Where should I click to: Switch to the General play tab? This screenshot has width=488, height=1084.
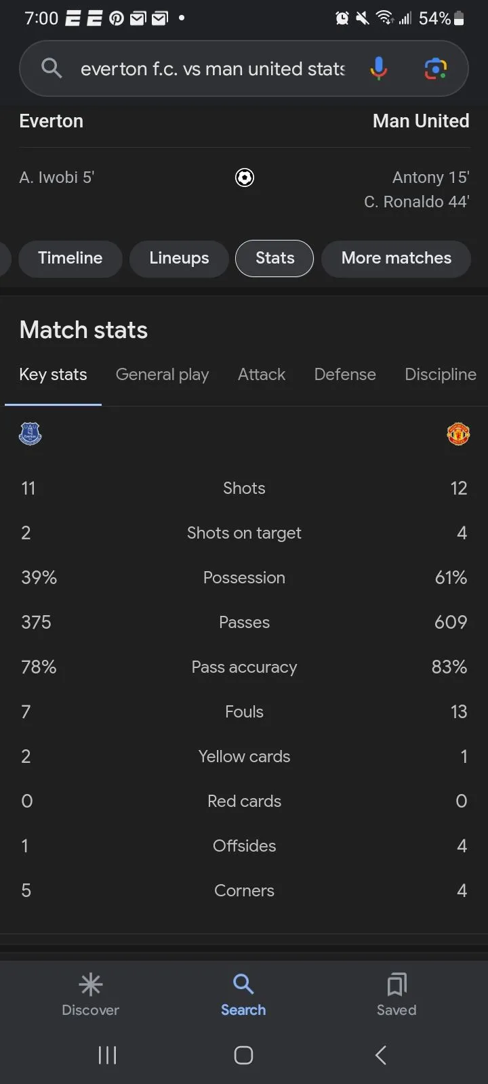click(162, 375)
